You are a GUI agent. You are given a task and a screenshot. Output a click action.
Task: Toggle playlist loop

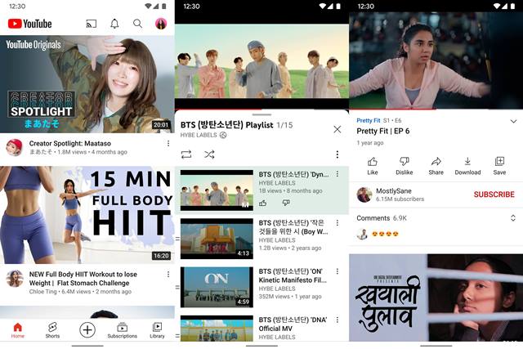tap(186, 154)
